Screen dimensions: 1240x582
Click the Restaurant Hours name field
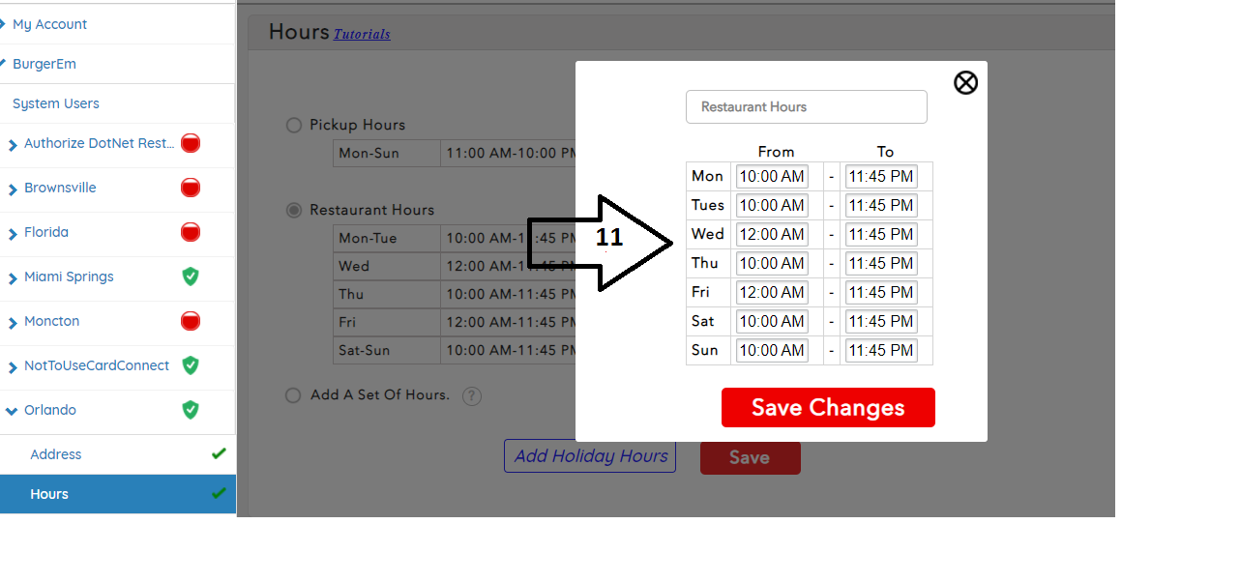(x=806, y=107)
